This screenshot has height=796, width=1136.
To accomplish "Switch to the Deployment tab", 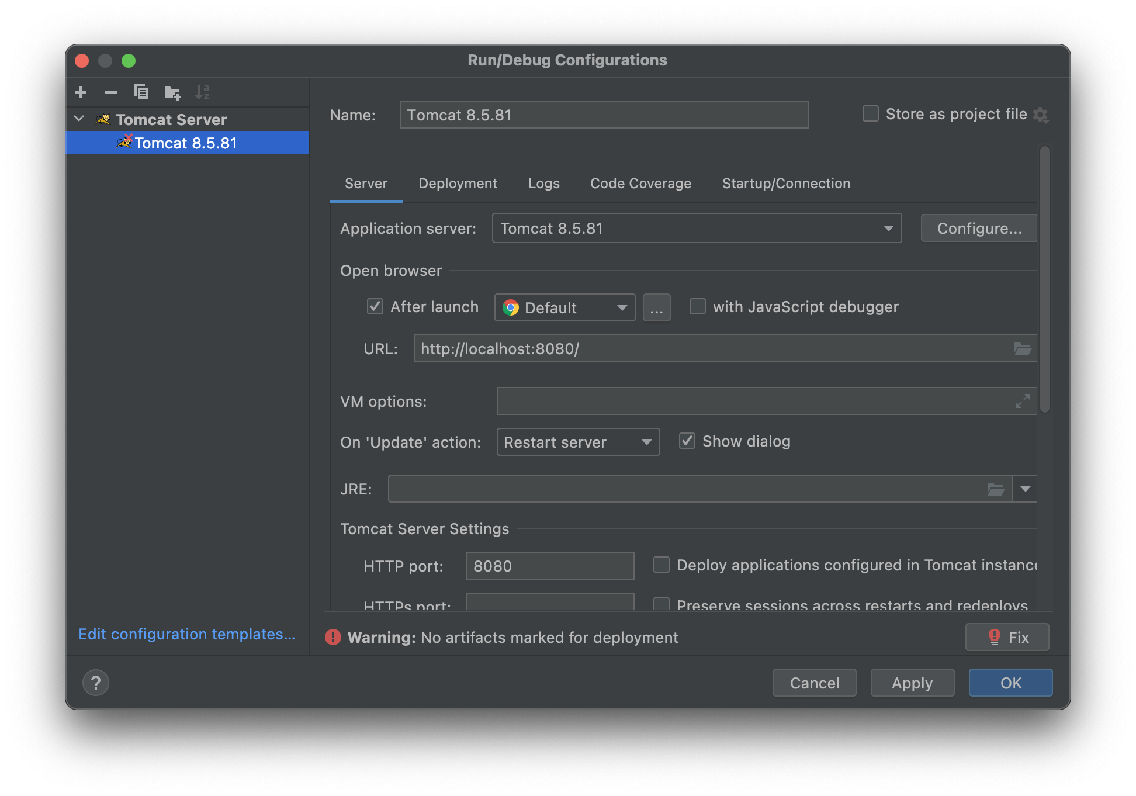I will pyautogui.click(x=458, y=184).
